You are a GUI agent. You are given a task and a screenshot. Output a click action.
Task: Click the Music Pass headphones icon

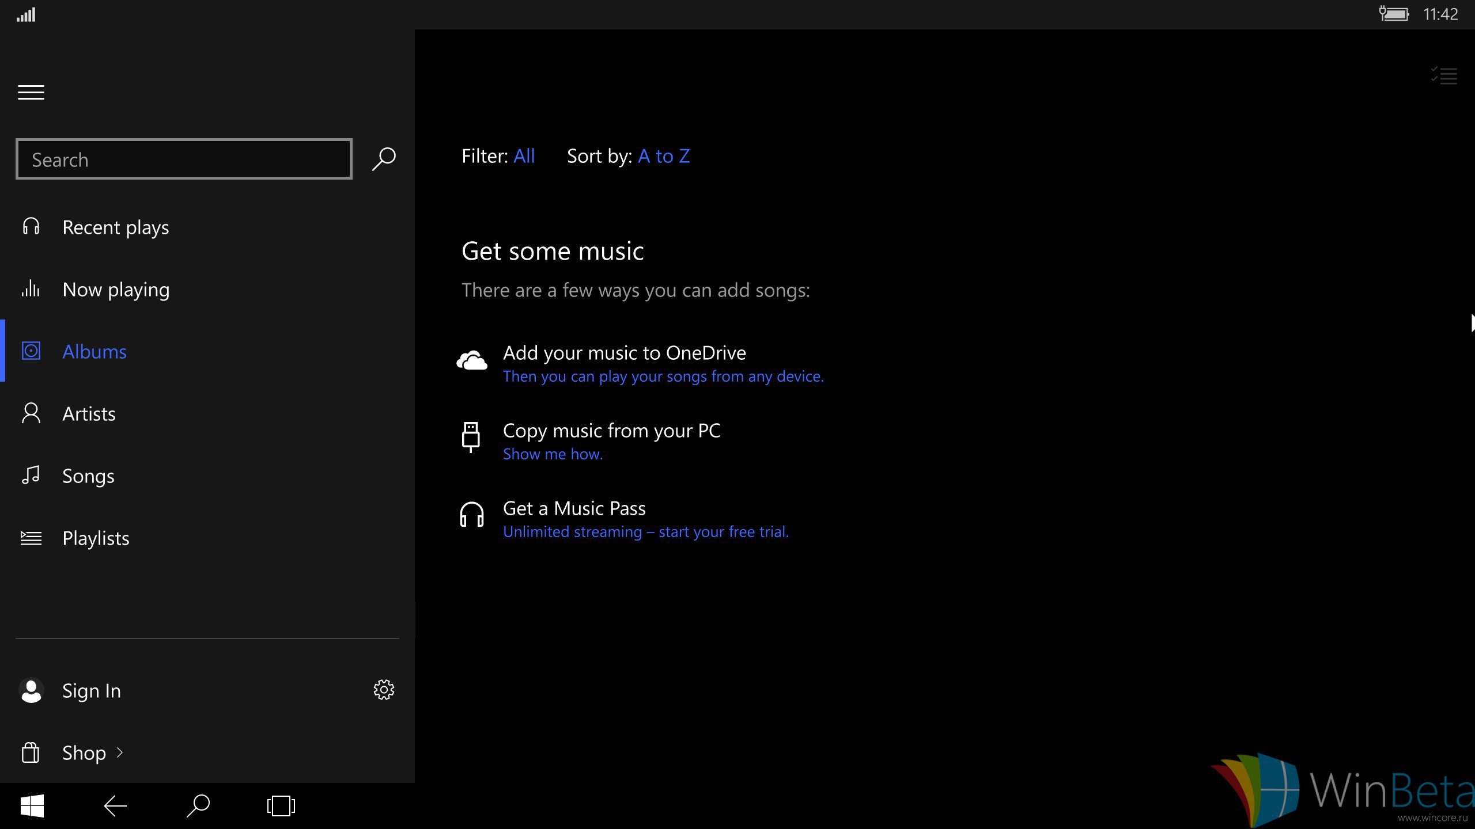(472, 514)
